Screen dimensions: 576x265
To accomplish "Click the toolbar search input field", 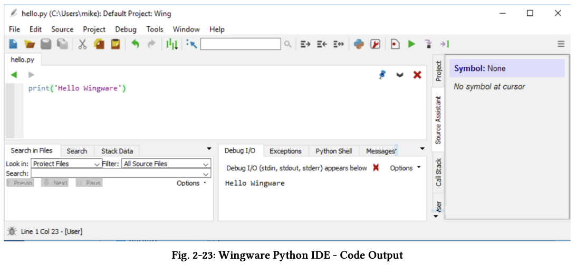I will click(x=241, y=45).
